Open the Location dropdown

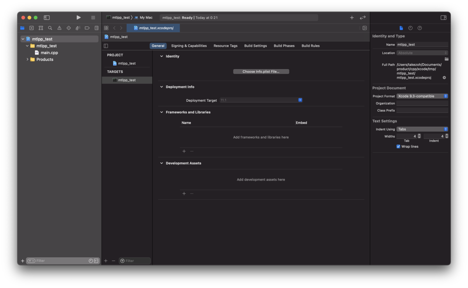coord(422,53)
